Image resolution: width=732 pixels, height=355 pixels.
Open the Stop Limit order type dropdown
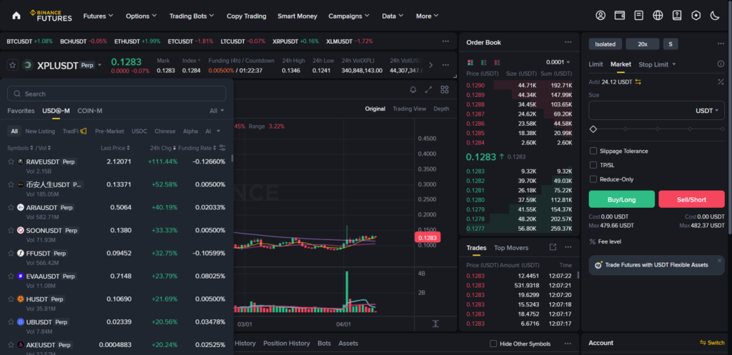click(x=658, y=64)
